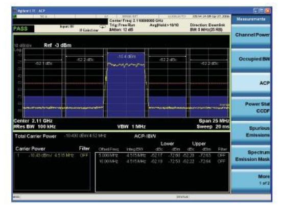Close the analyzer window

pos(267,11)
